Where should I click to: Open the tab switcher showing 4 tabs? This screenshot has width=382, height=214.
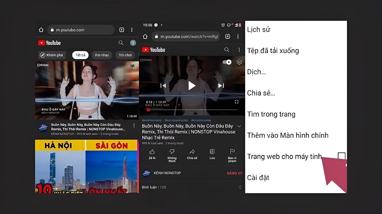[122, 30]
